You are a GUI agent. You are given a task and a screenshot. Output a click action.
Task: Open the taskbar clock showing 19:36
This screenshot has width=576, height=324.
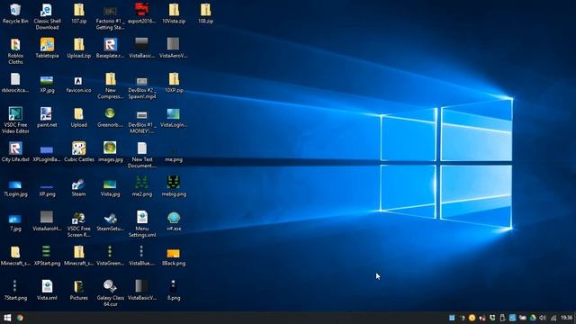click(566, 318)
